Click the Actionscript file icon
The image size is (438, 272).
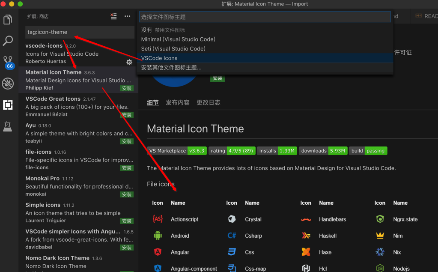coord(158,219)
